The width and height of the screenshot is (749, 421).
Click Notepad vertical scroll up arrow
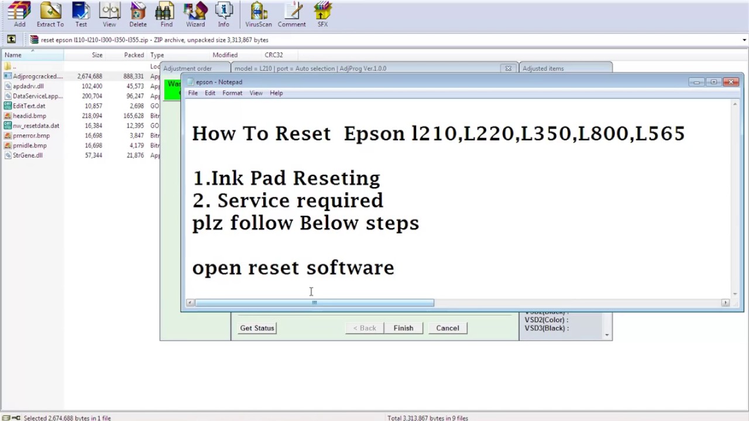pos(736,104)
